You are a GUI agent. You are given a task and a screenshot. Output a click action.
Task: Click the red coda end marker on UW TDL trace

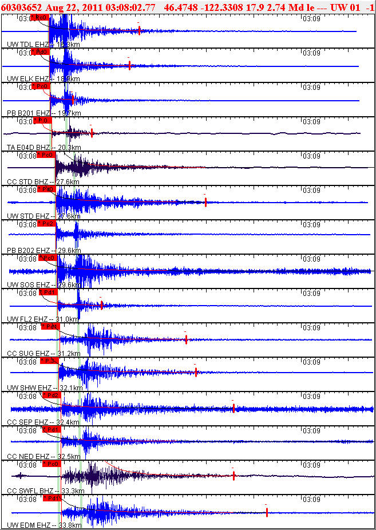coord(139,31)
